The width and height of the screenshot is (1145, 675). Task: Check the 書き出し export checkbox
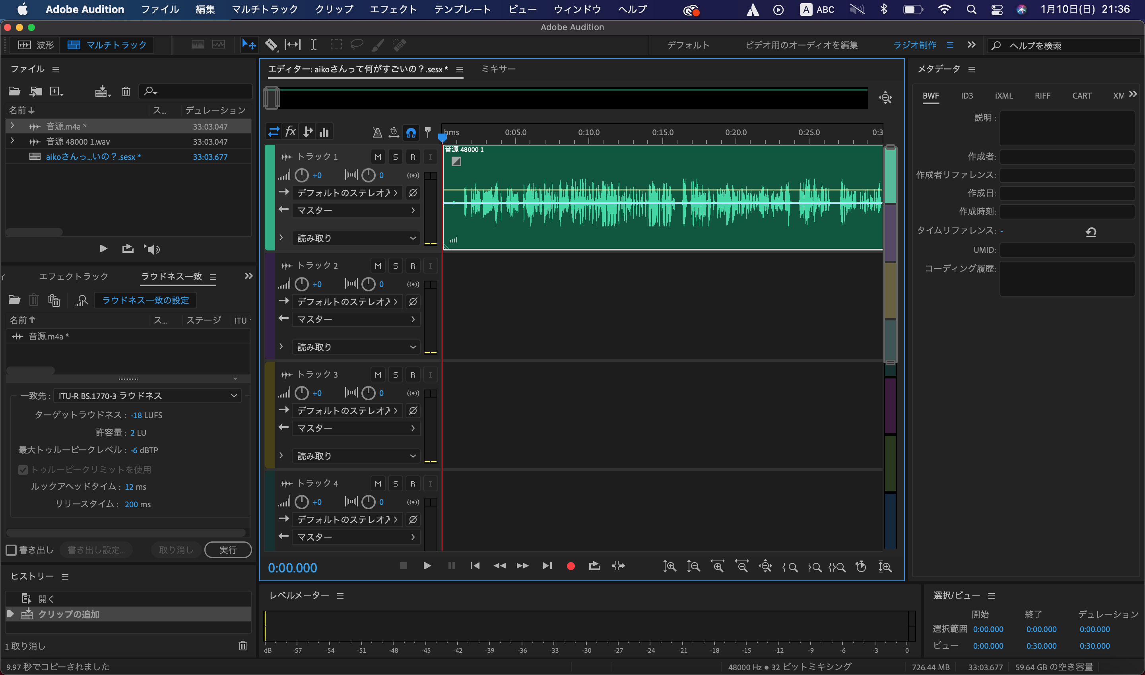click(12, 550)
